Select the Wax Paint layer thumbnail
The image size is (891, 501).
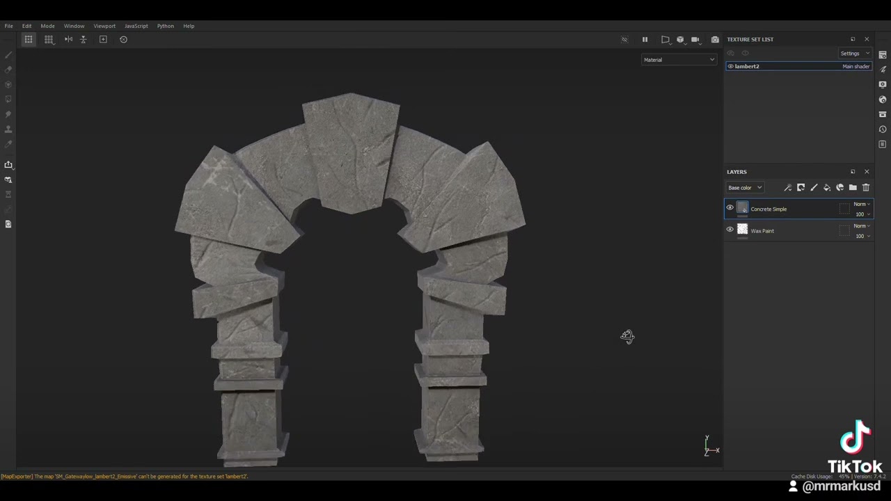pos(742,230)
